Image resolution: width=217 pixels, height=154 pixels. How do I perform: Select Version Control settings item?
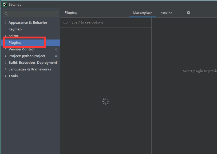coord(21,49)
